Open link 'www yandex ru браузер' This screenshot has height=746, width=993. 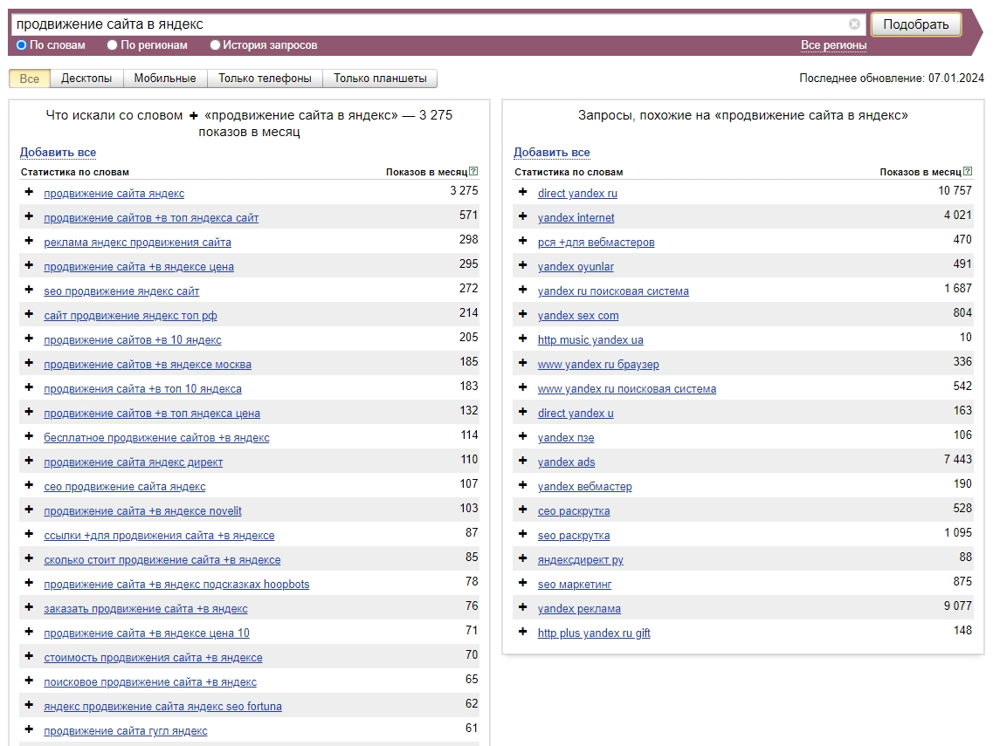point(598,365)
